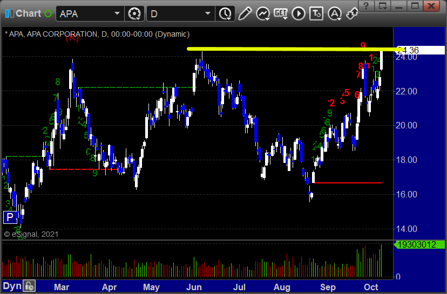Open the symbol settings gear icon

click(134, 13)
